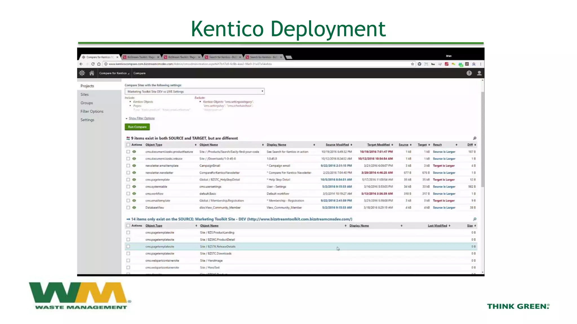The width and height of the screenshot is (577, 324).
Task: Sort by Object Type in different items table
Action: [x=154, y=145]
